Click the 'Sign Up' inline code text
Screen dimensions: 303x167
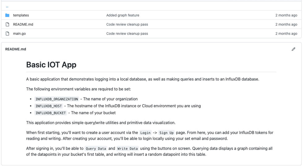click(x=166, y=133)
